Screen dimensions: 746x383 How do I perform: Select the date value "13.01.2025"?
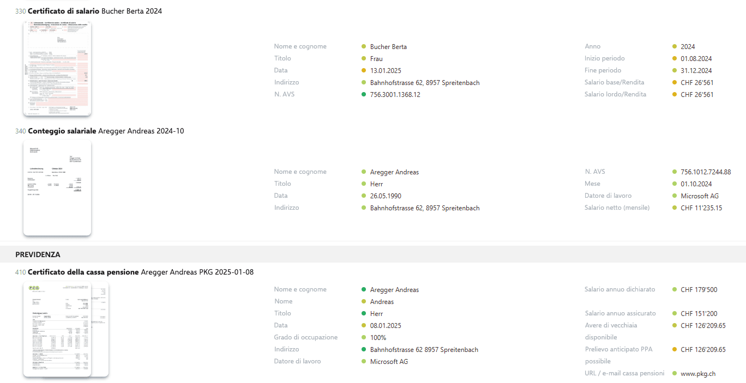coord(386,70)
